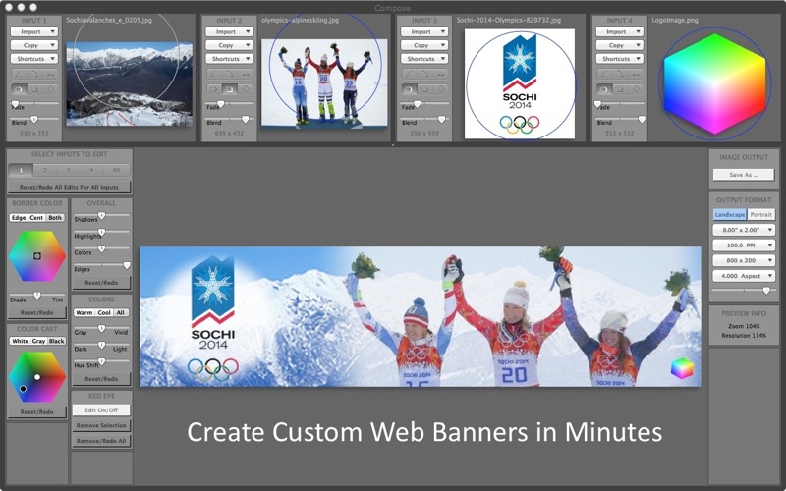Screen dimensions: 786x491
Task: Select circle mask shape for Input 2
Action: click(x=214, y=89)
